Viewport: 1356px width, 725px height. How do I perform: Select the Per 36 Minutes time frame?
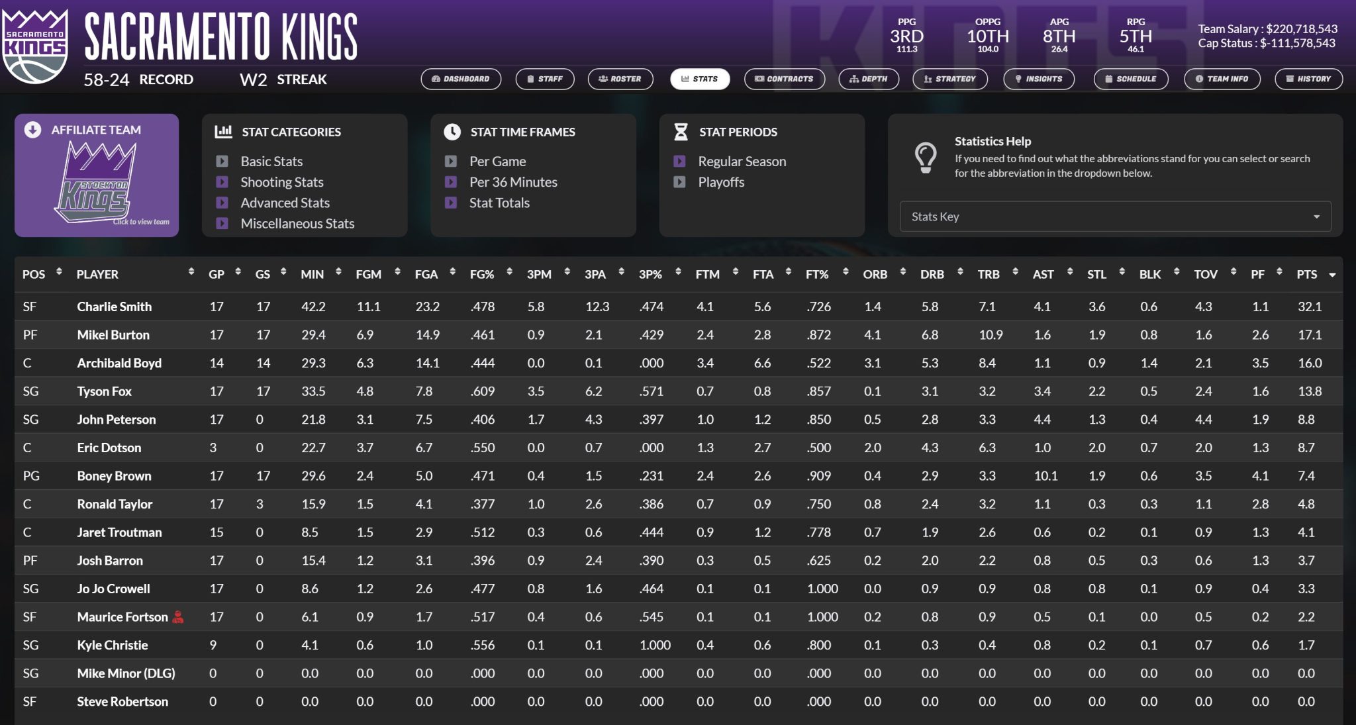512,182
